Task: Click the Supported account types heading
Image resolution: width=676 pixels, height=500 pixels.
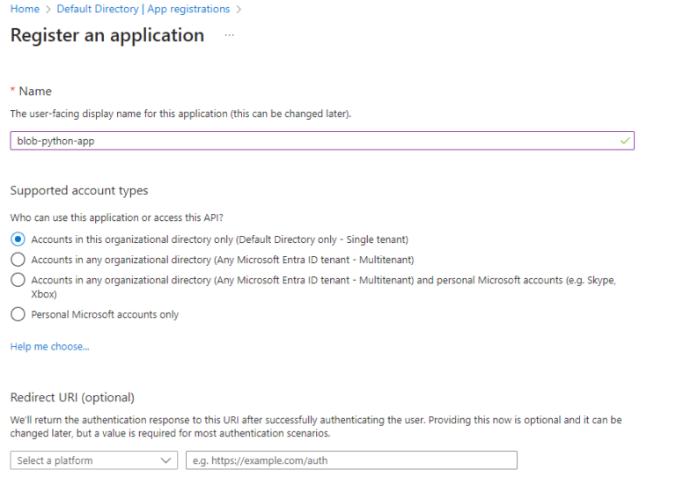Action: [78, 190]
